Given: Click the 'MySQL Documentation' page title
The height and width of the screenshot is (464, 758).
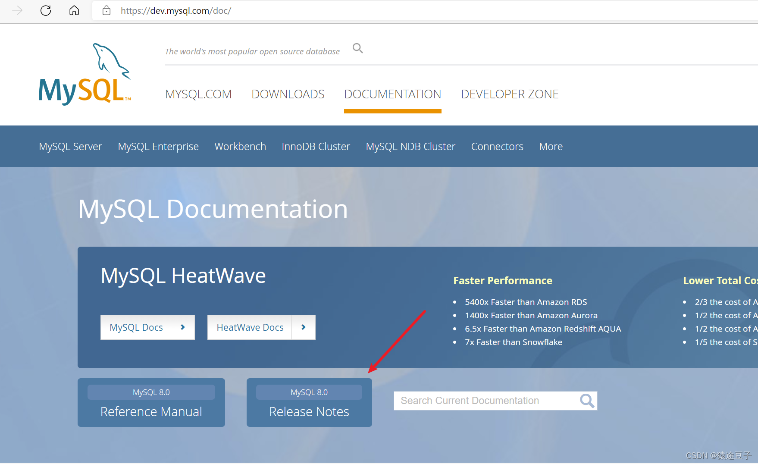Looking at the screenshot, I should tap(213, 210).
